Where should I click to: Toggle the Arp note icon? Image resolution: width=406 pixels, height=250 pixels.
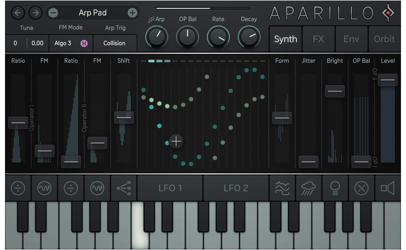[x=151, y=19]
